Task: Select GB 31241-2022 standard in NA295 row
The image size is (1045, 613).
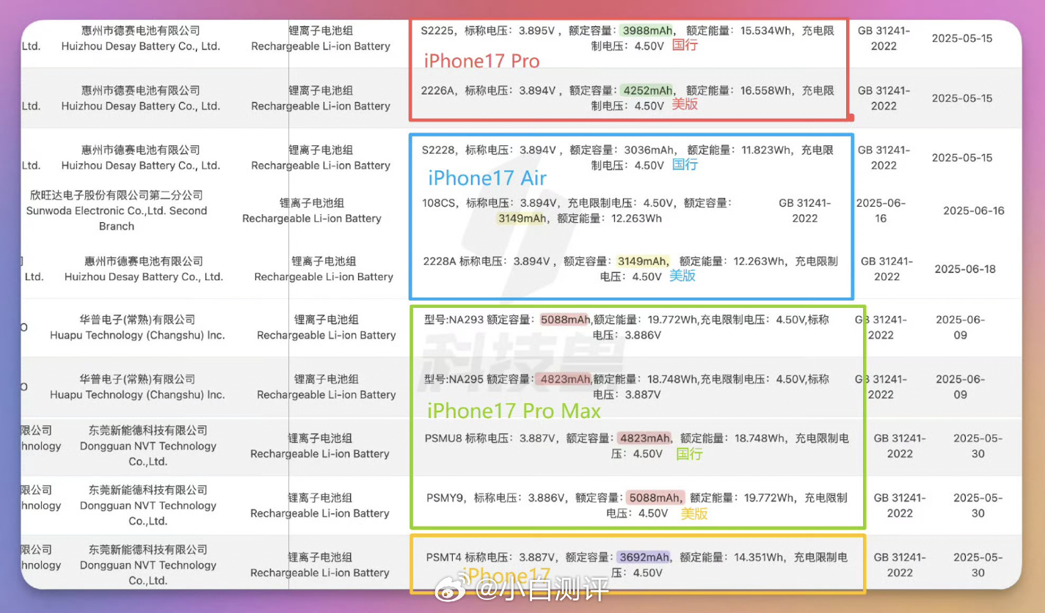Action: point(881,386)
